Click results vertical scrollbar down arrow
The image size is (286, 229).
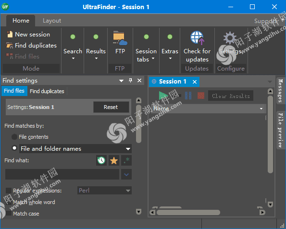270,204
